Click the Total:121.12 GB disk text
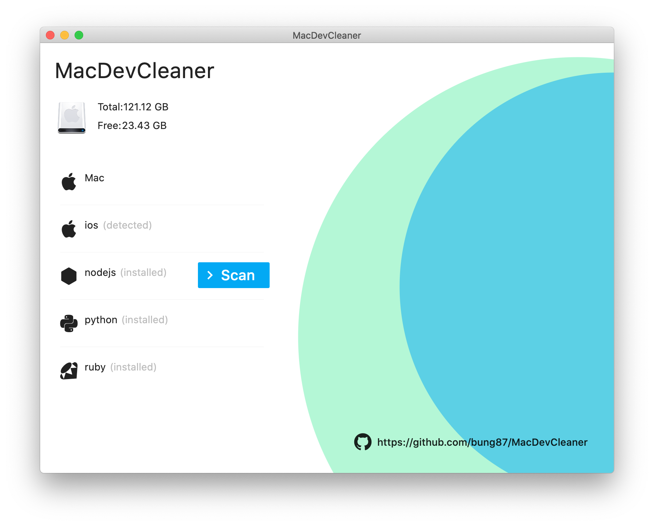Image resolution: width=654 pixels, height=526 pixels. click(133, 107)
